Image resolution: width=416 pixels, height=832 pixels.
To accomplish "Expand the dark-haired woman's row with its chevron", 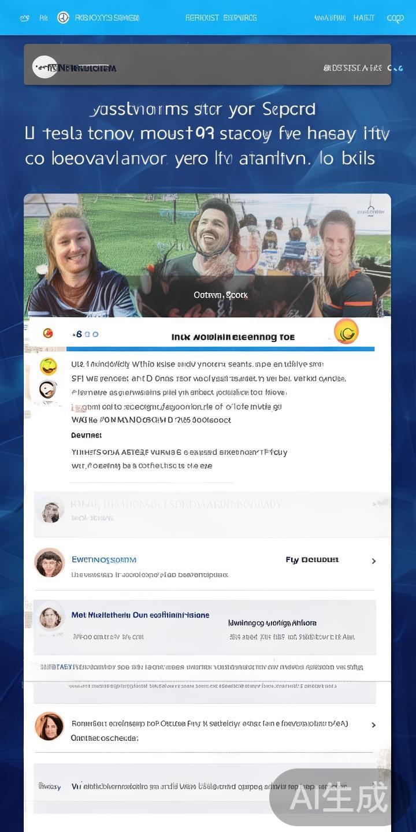I will point(374,725).
